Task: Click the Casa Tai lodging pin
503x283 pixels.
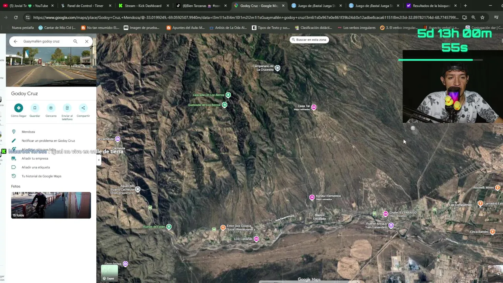Action: (x=314, y=107)
